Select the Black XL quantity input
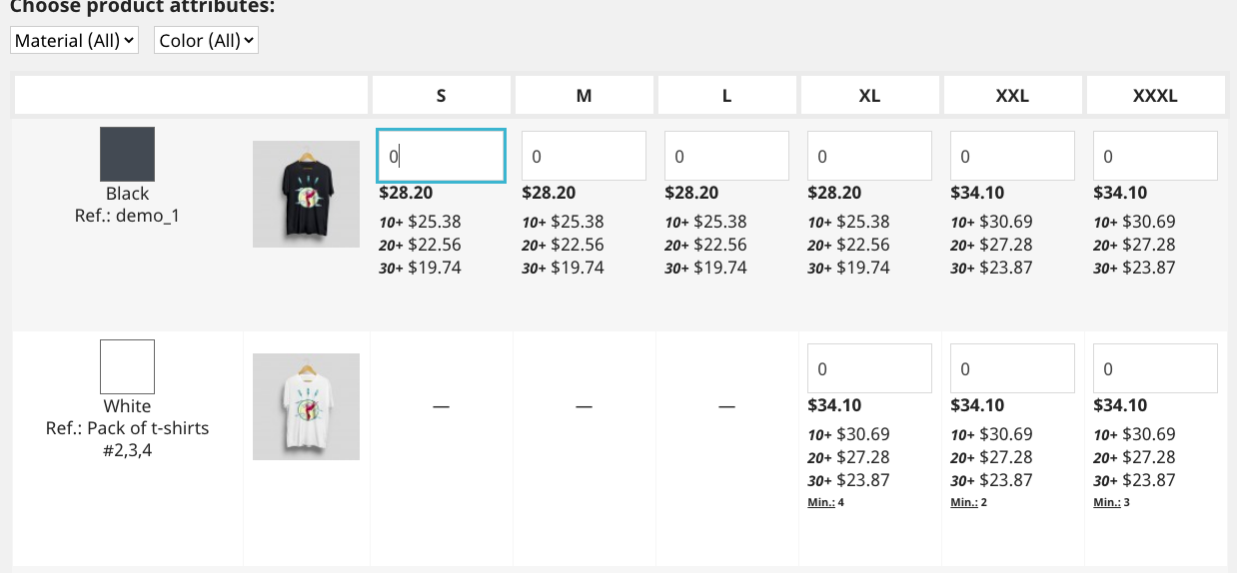1237x573 pixels. point(869,157)
